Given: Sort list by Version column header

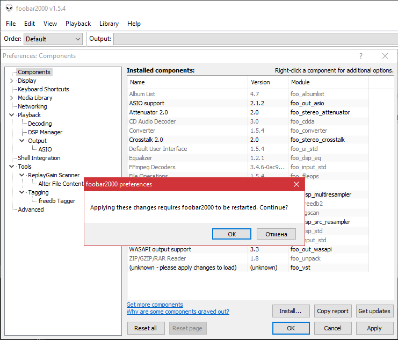Looking at the screenshot, I should (268, 82).
